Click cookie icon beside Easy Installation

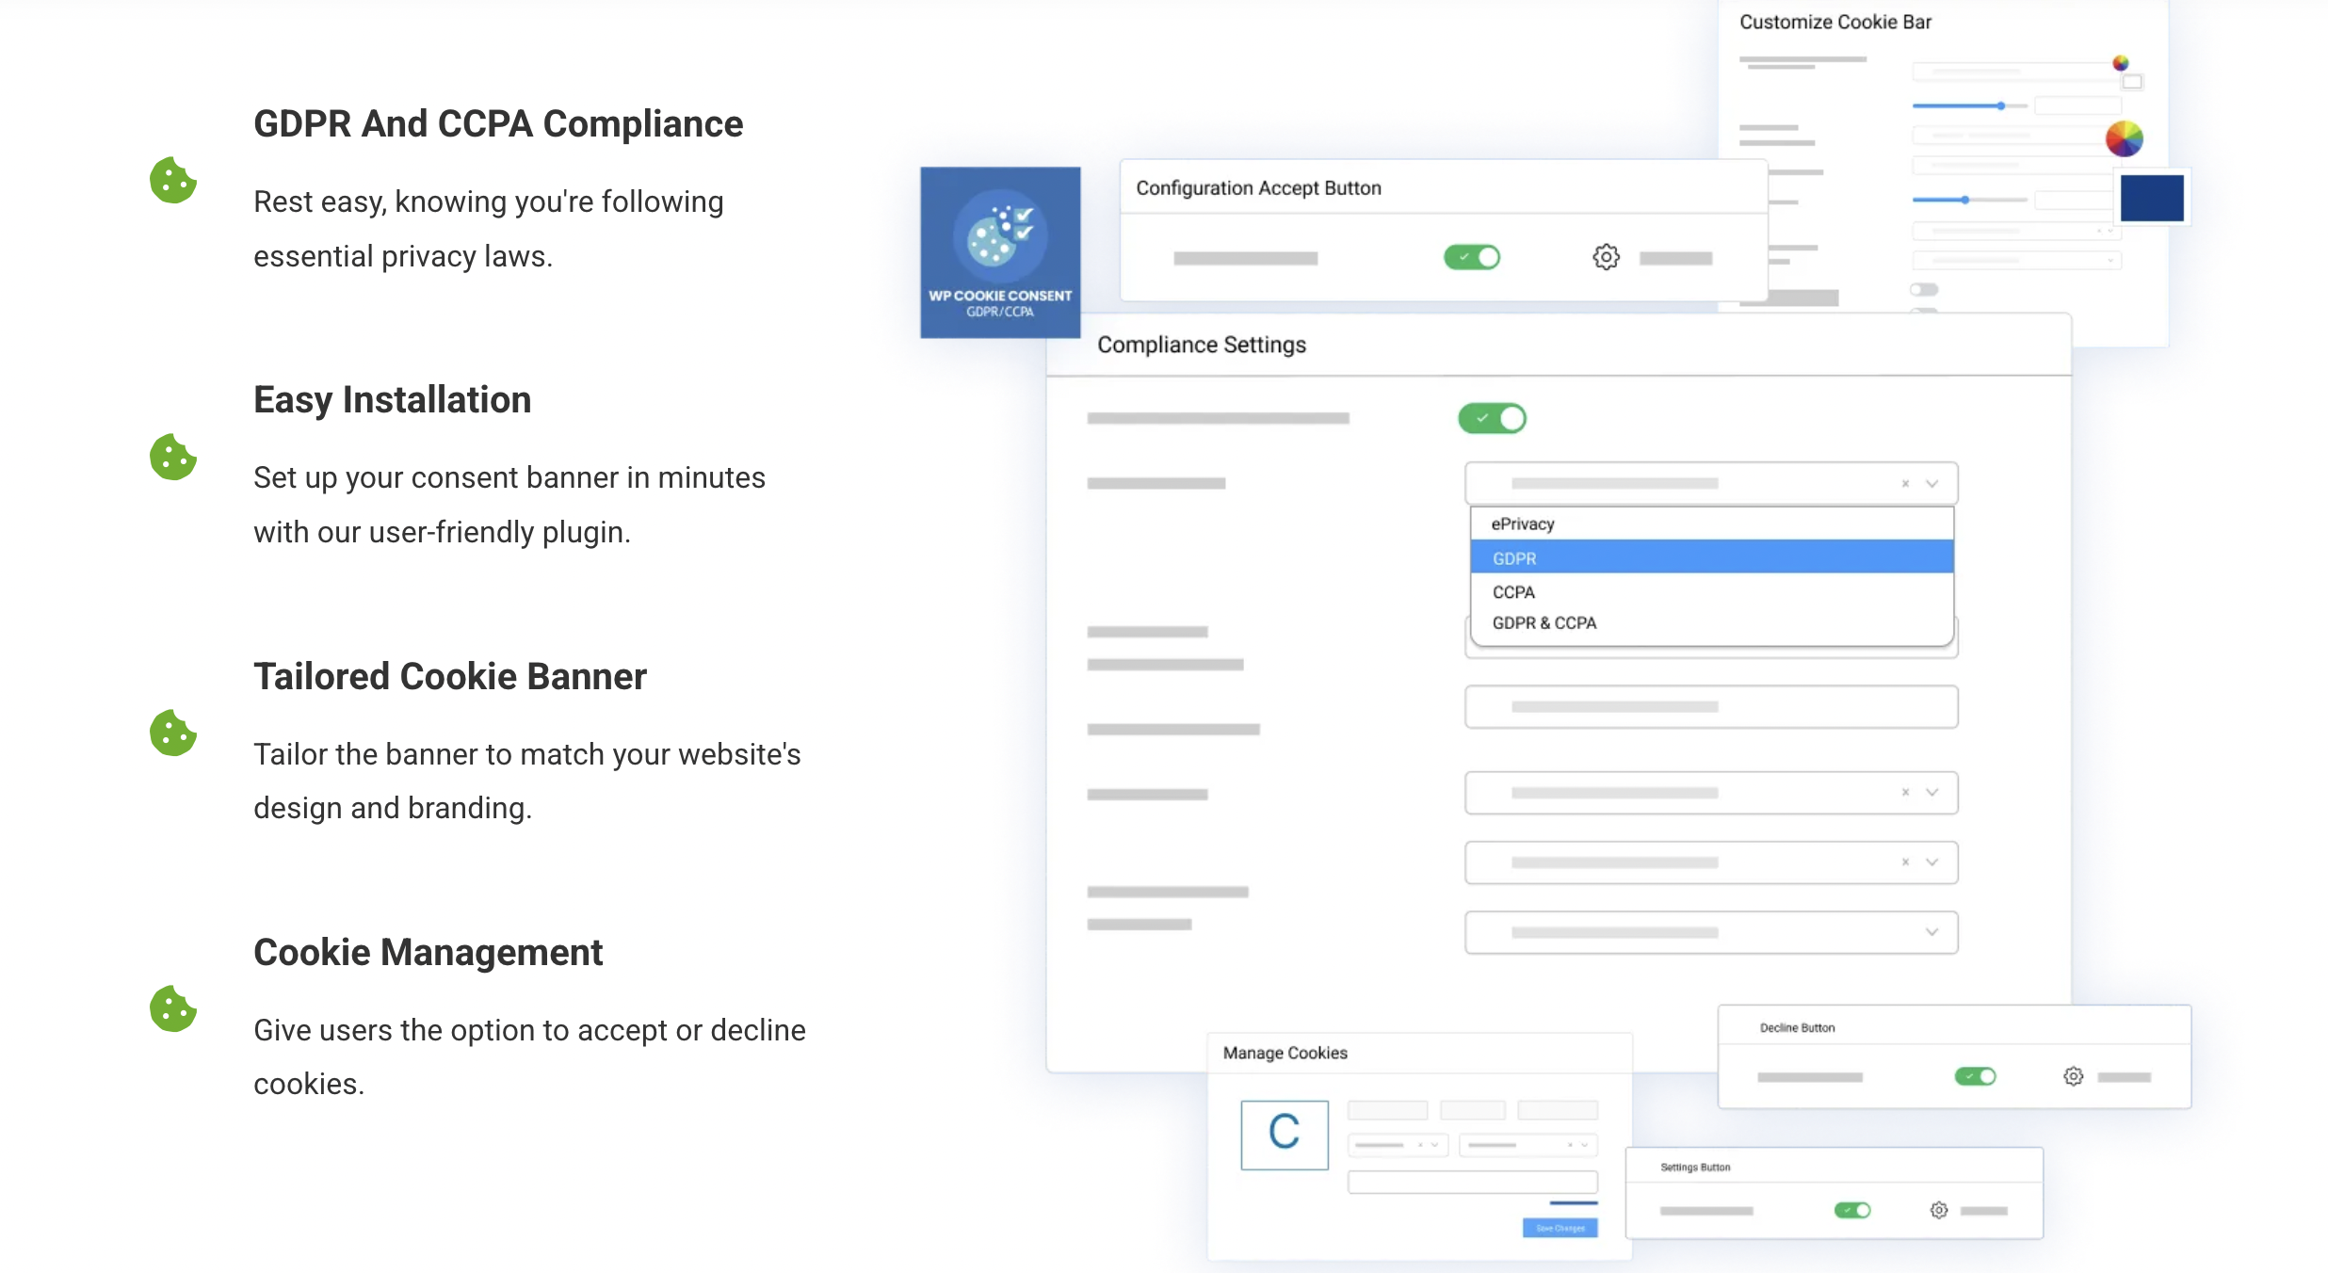pyautogui.click(x=173, y=457)
